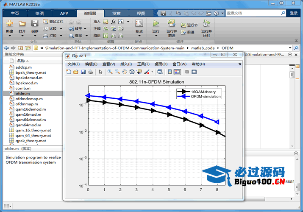The width and height of the screenshot is (303, 212).
Task: Toggle Insert Colorbar button in Figure 1
Action: [170, 72]
